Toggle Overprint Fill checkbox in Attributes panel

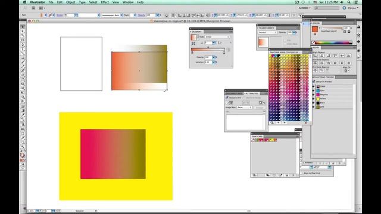coord(227,97)
